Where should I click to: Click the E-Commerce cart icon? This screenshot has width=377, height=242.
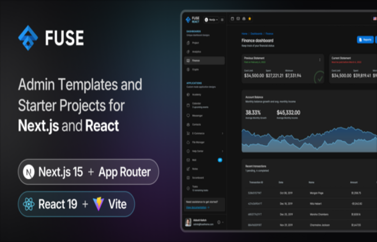click(188, 133)
